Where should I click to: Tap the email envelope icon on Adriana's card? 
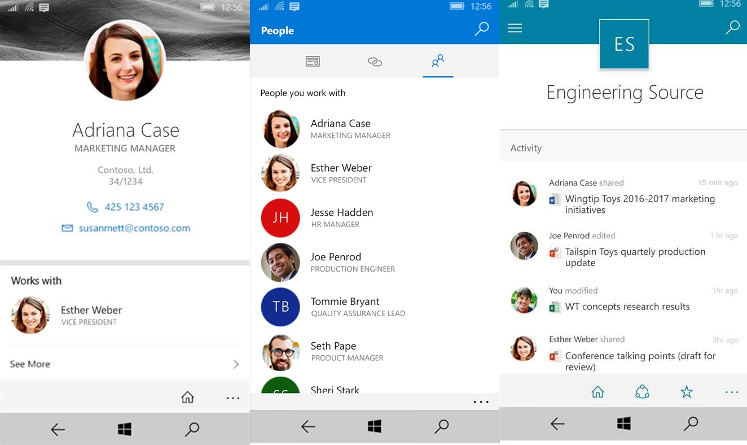tap(67, 228)
